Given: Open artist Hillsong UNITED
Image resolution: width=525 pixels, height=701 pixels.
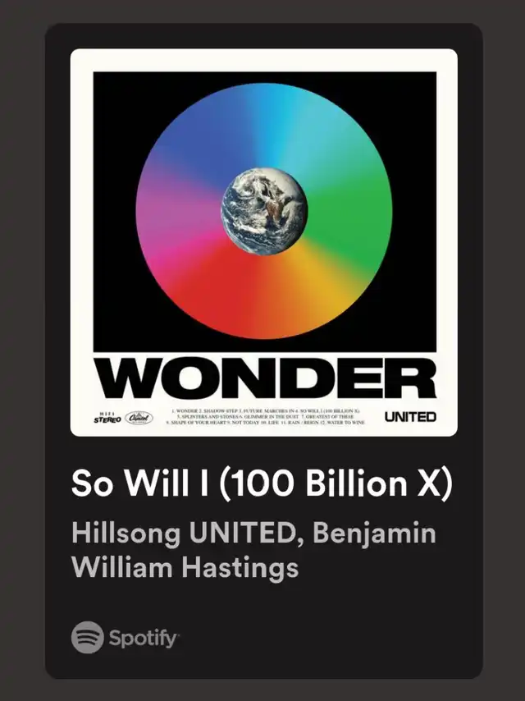Looking at the screenshot, I should tap(185, 533).
